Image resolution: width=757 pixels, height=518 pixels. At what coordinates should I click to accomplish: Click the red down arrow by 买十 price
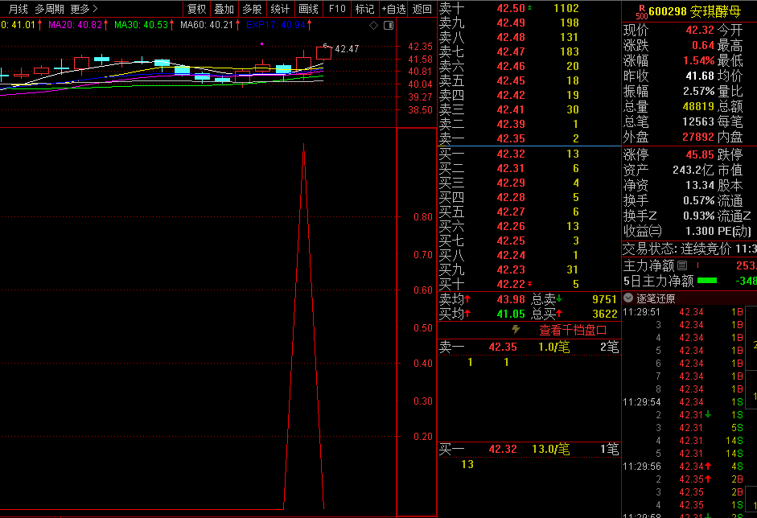tap(529, 284)
